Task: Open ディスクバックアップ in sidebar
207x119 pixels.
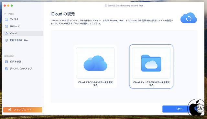Action: pyautogui.click(x=23, y=69)
